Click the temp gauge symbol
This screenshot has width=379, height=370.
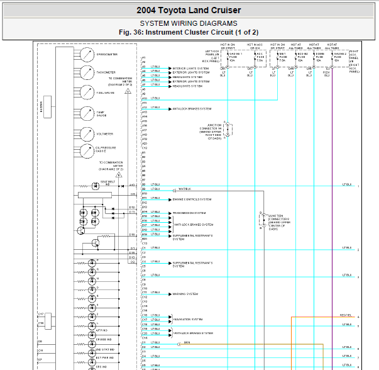[x=87, y=113]
